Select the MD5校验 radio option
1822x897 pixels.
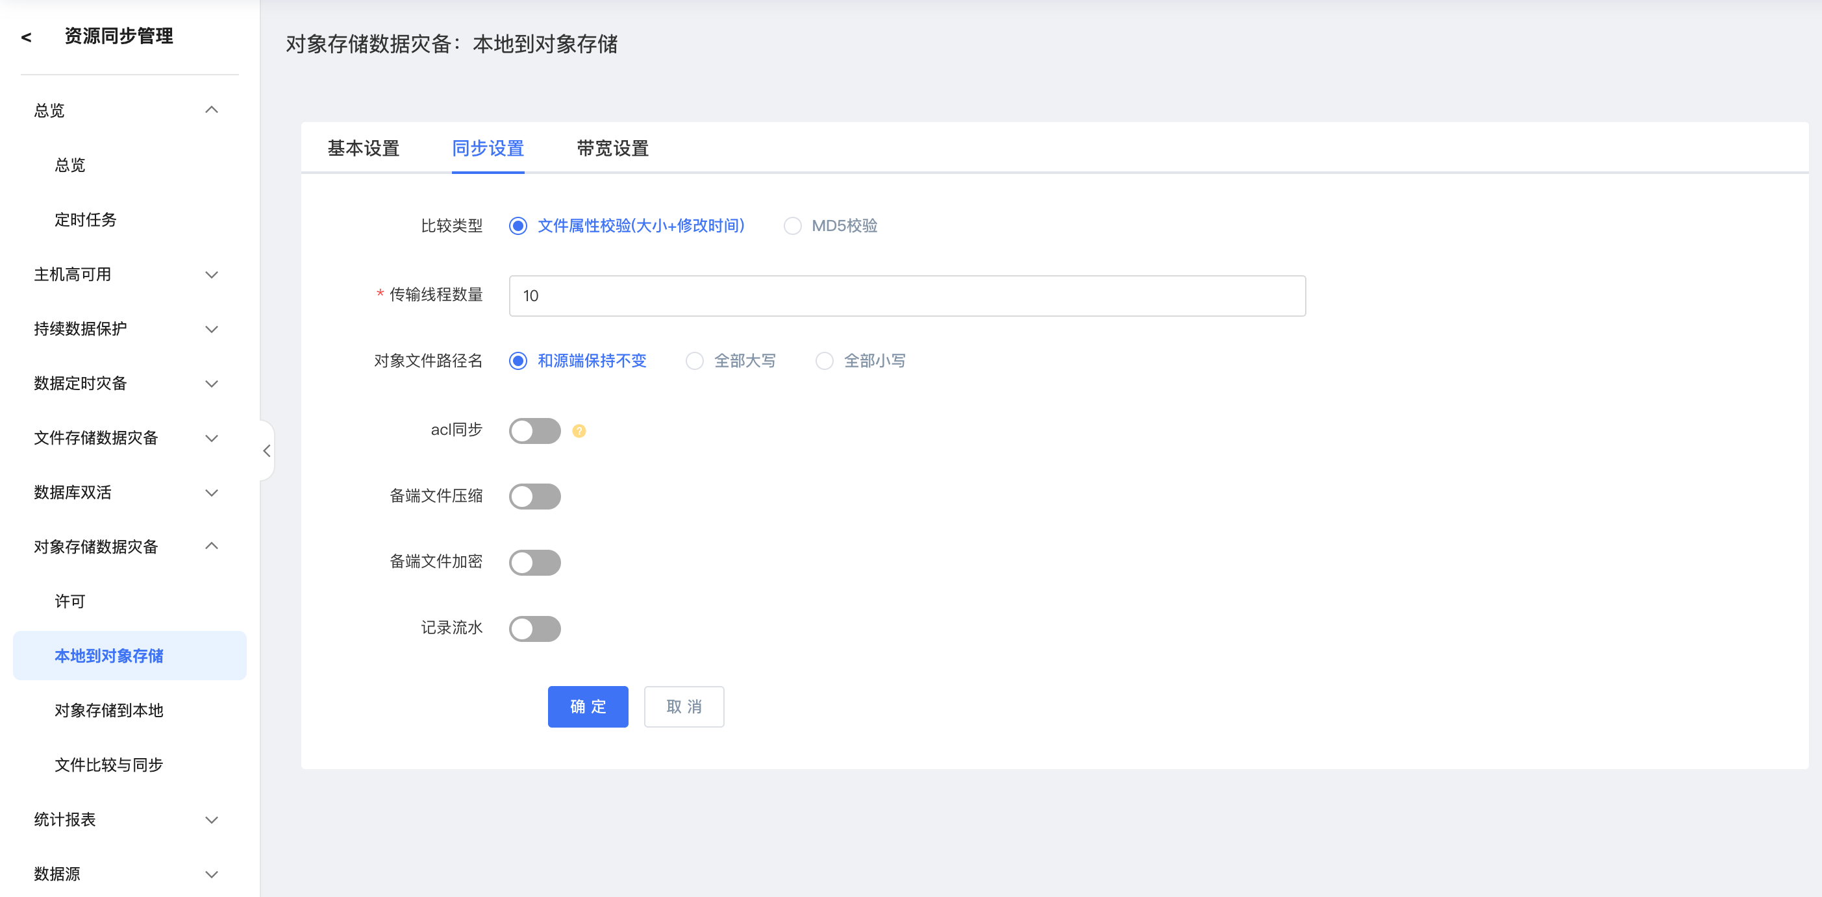pos(792,225)
